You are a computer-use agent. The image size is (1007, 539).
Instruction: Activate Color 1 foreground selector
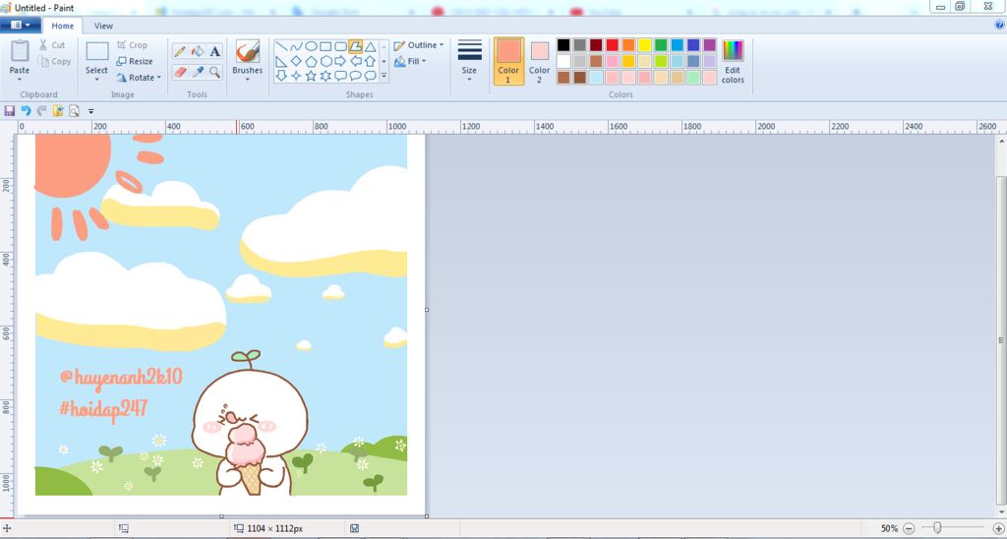tap(508, 61)
